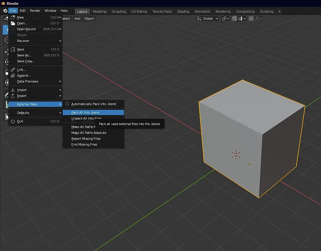Switch to the Shading workspace tab
This screenshot has width=321, height=251.
pos(183,11)
